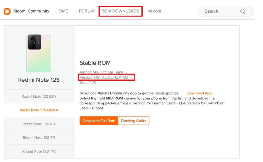Click the Author: MIUI Official Team text

point(101,72)
